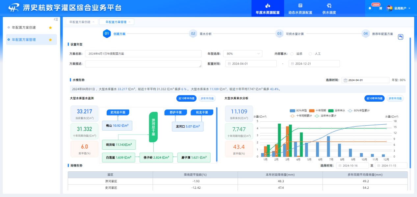Click calendar icon in 2024-04-01 配置时间 field
Image resolution: width=417 pixels, height=197 pixels.
229,64
